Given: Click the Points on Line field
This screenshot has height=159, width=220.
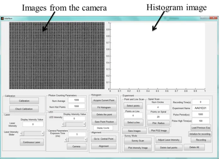Looking at the screenshot, I should click(133, 116).
